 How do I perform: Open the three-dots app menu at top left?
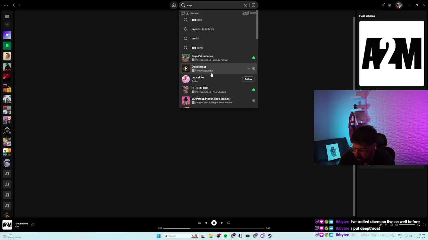click(6, 5)
